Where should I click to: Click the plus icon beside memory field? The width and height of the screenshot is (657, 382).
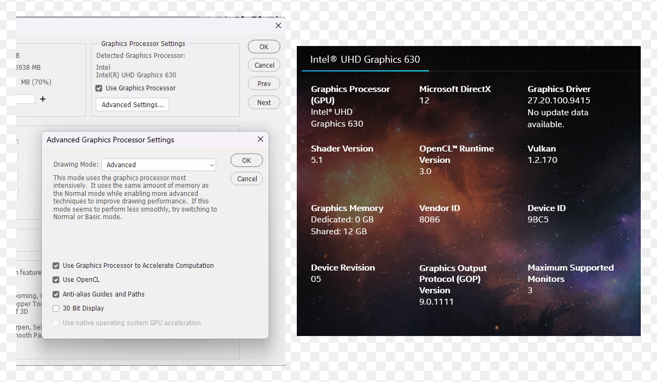pos(43,99)
